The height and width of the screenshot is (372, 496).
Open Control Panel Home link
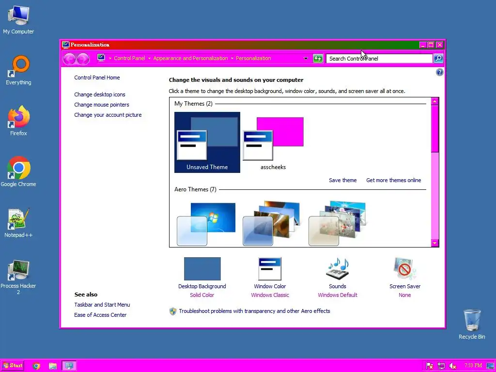tap(97, 77)
